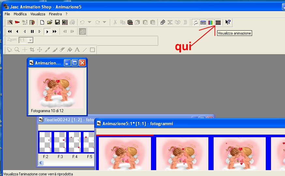Click the Print icon
Viewport: 285px width, 176px height.
point(72,22)
